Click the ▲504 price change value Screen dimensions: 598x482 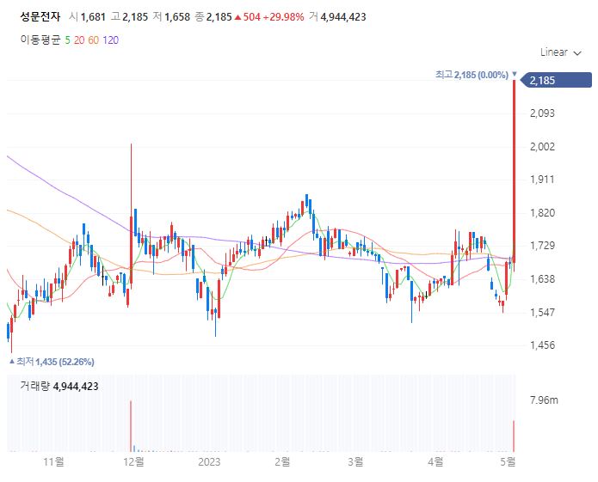pyautogui.click(x=248, y=16)
